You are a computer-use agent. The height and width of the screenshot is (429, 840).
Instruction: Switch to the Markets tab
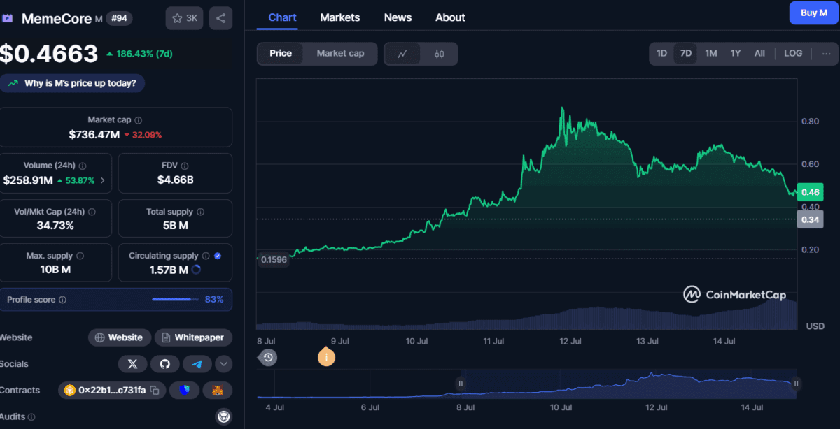tap(339, 17)
